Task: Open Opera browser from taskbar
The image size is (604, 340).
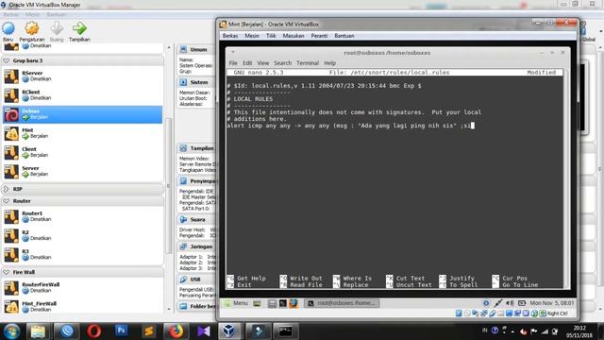Action: [93, 331]
